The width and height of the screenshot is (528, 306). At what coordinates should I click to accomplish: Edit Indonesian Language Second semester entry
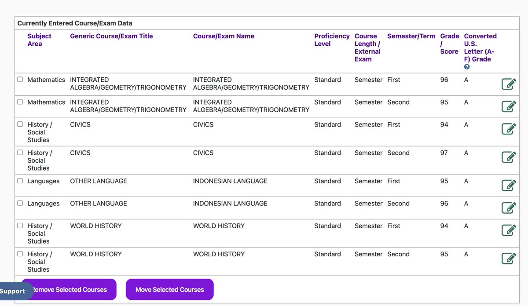[x=509, y=208]
